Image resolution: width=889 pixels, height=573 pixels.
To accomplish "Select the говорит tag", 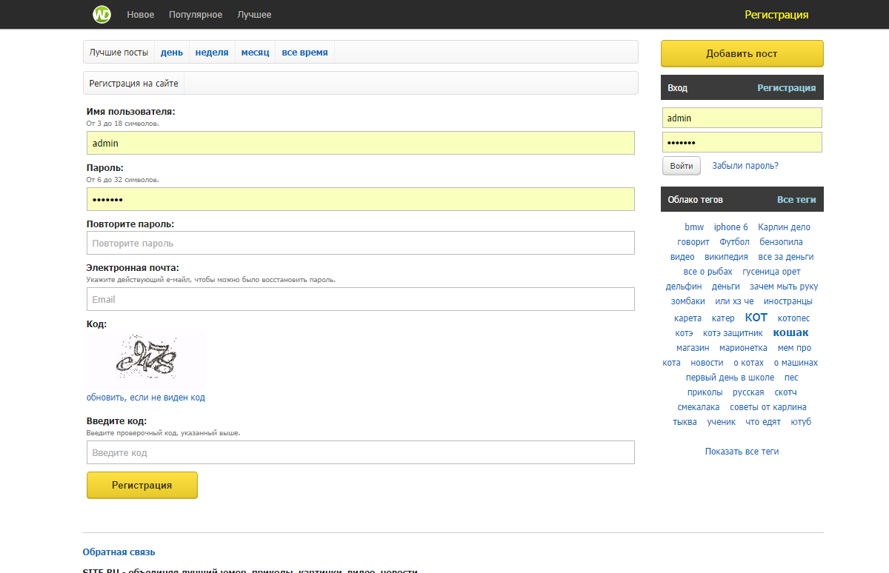I will pos(693,242).
